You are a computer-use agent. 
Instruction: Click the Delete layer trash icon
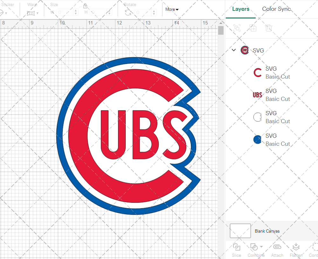point(268,28)
